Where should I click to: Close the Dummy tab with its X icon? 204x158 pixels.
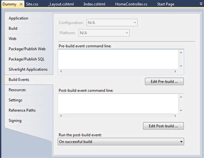tap(21, 4)
